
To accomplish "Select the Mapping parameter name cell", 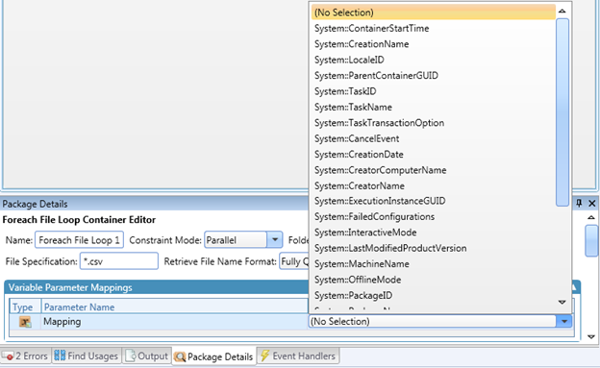I will tap(174, 321).
